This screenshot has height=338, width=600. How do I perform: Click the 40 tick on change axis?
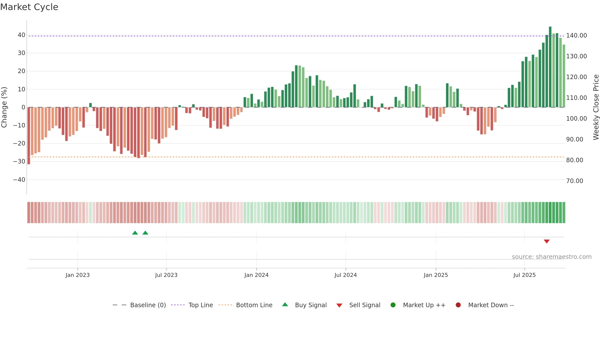point(21,35)
